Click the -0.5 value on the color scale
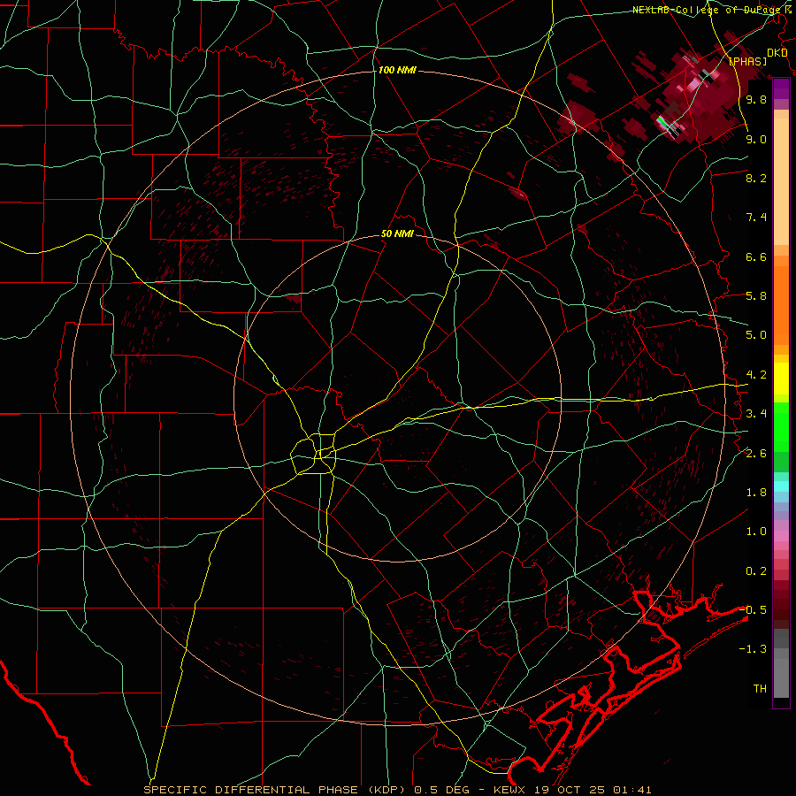Screen dimensions: 796x796 click(x=753, y=610)
